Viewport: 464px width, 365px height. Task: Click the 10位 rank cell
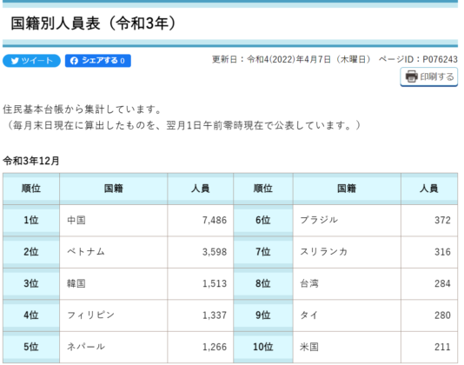pyautogui.click(x=263, y=347)
